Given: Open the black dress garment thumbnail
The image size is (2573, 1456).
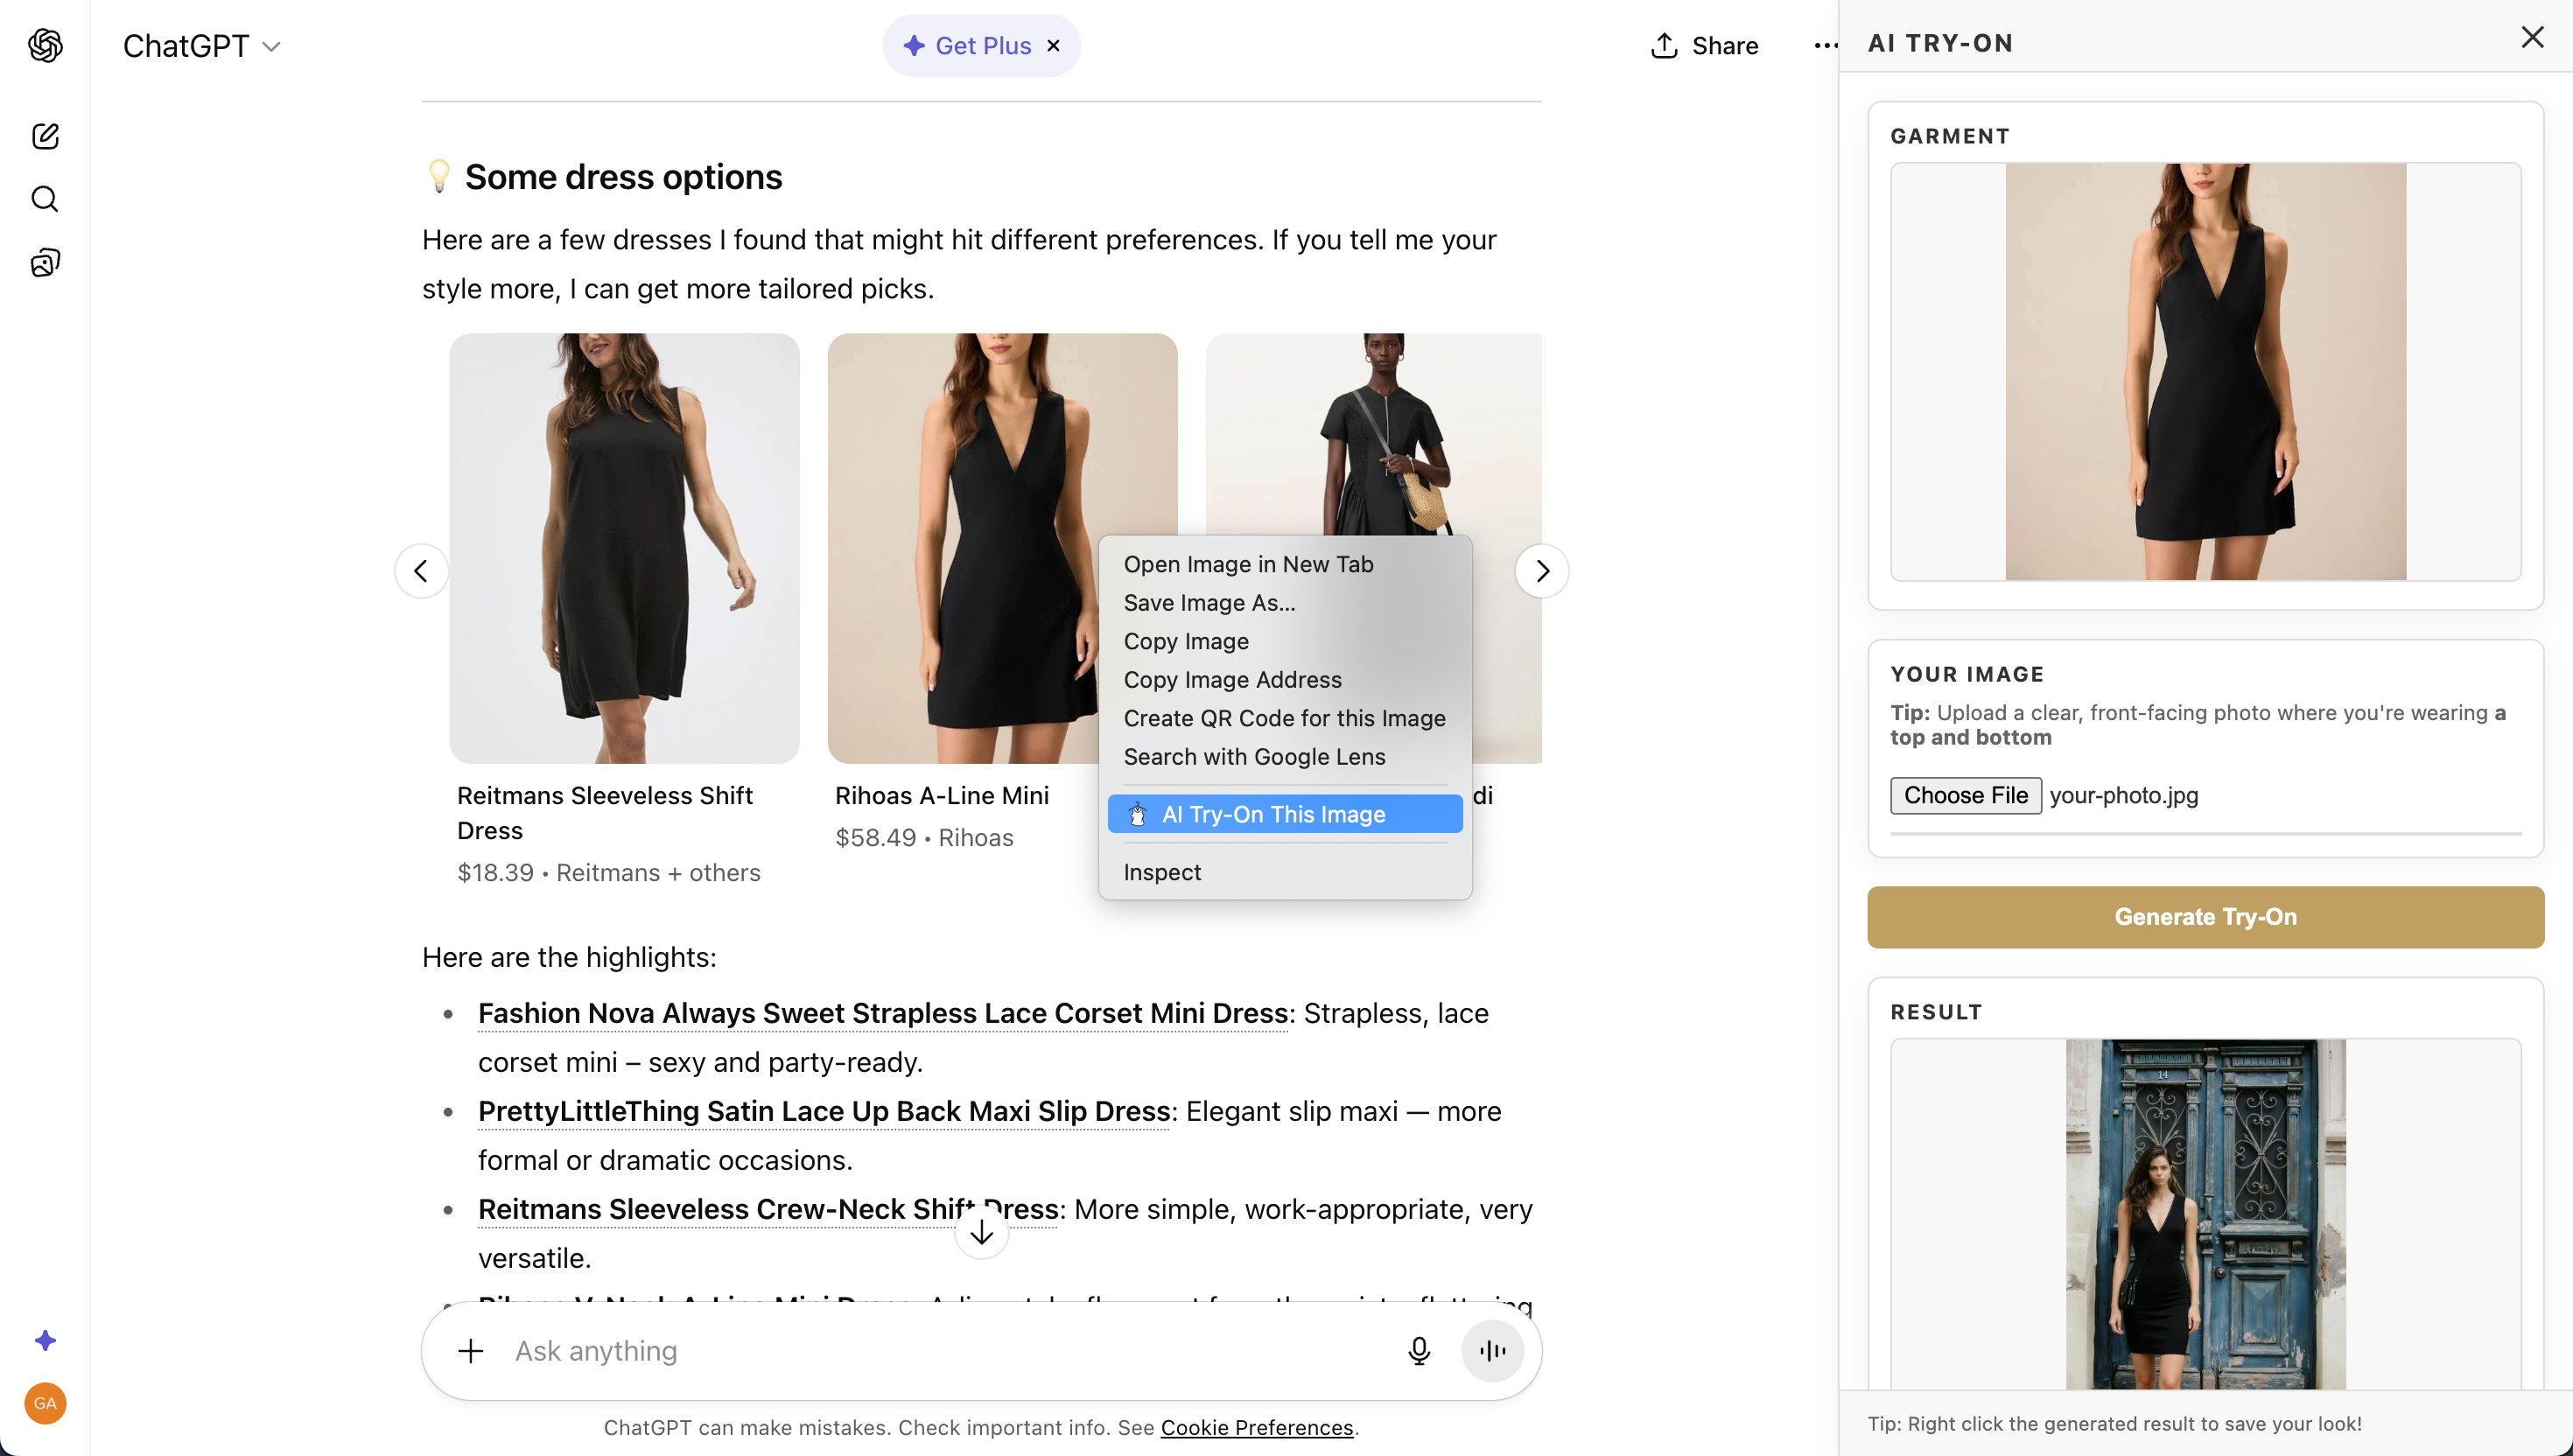Looking at the screenshot, I should pos(2204,375).
